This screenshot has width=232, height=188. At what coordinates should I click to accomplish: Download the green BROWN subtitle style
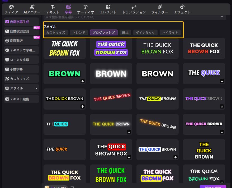(83, 81)
